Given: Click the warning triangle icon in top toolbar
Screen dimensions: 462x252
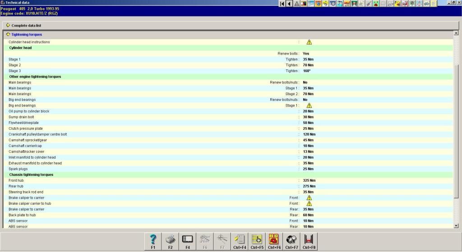Looking at the screenshot, I should 296,4.
